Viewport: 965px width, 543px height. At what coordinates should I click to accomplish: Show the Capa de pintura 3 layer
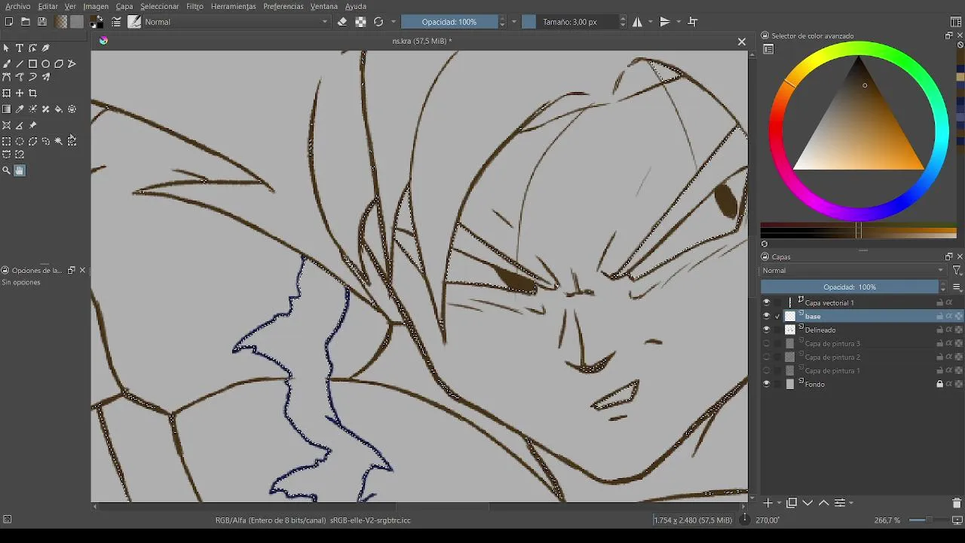767,343
